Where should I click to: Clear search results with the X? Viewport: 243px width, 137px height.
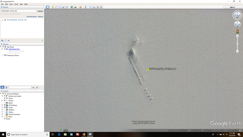42,41
